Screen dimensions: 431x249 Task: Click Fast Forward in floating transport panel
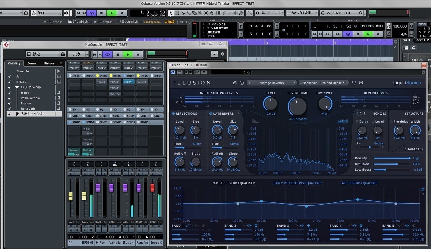(337, 34)
